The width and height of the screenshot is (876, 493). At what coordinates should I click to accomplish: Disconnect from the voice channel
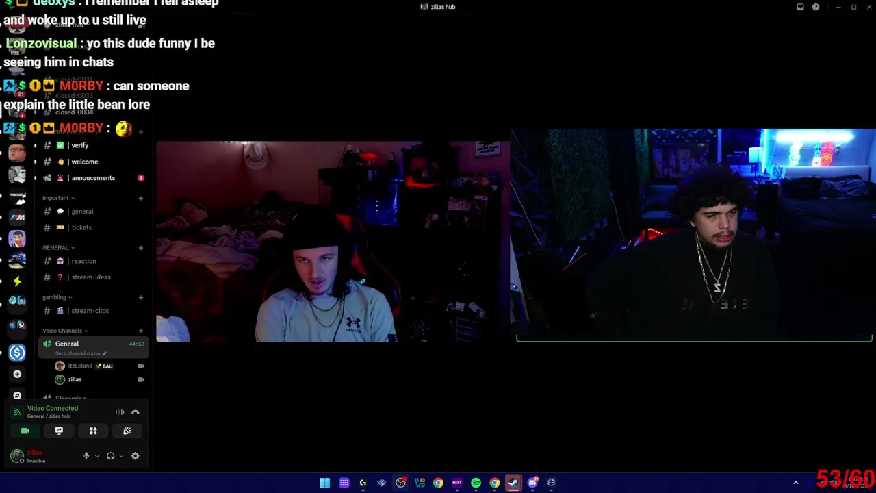136,412
